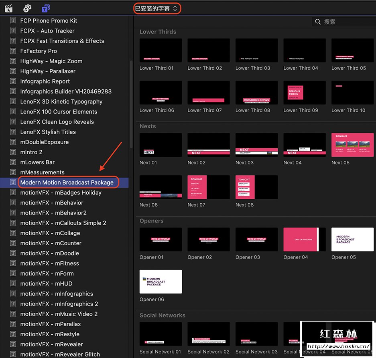Viewport: 376px width, 358px height.
Task: Select motionVFX - mParallax category
Action: 64,324
